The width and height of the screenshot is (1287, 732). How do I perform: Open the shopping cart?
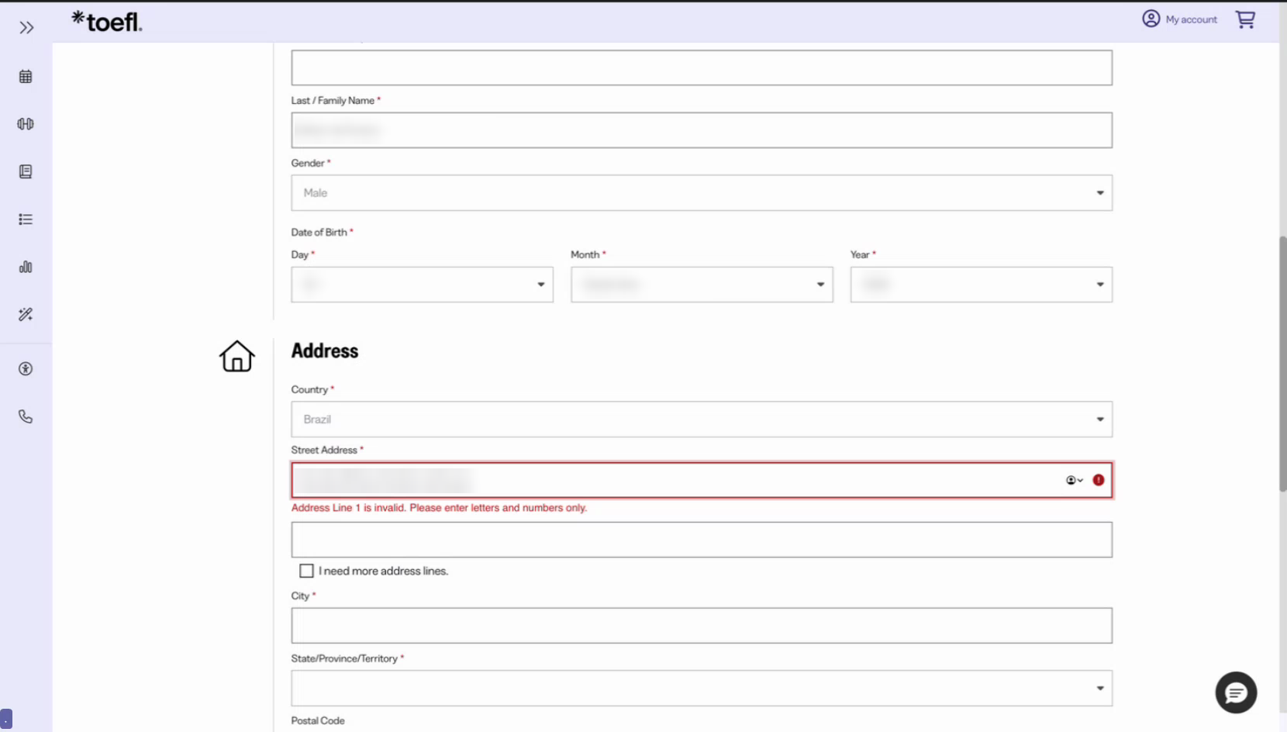click(x=1245, y=19)
